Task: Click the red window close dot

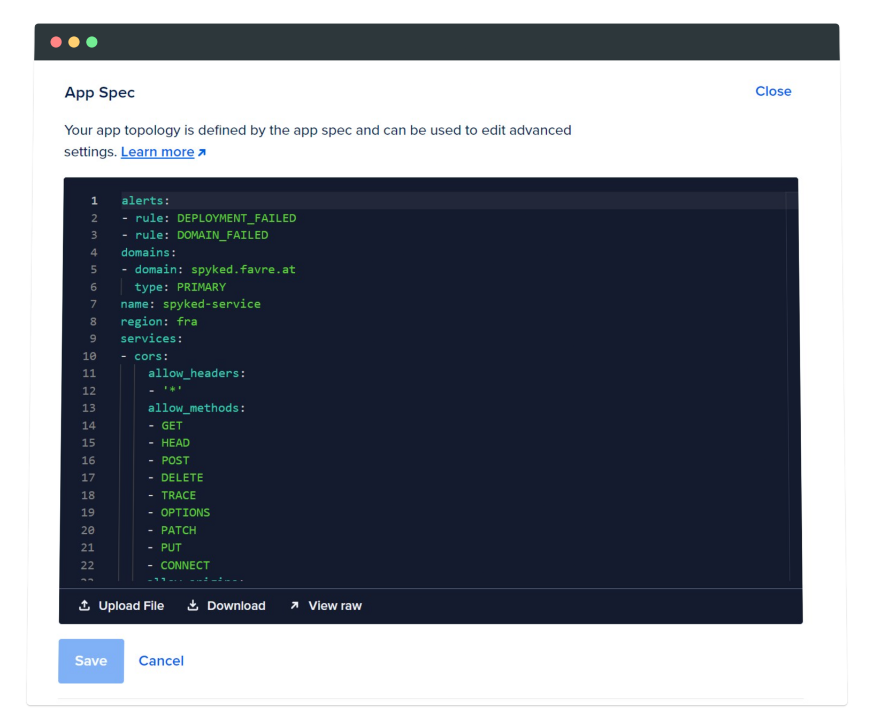Action: pos(56,42)
